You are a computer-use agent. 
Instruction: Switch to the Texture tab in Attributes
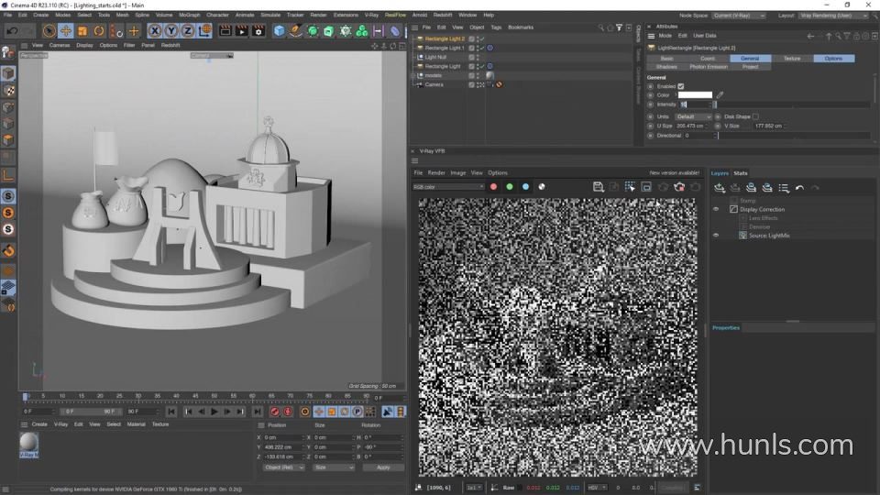[x=792, y=59]
